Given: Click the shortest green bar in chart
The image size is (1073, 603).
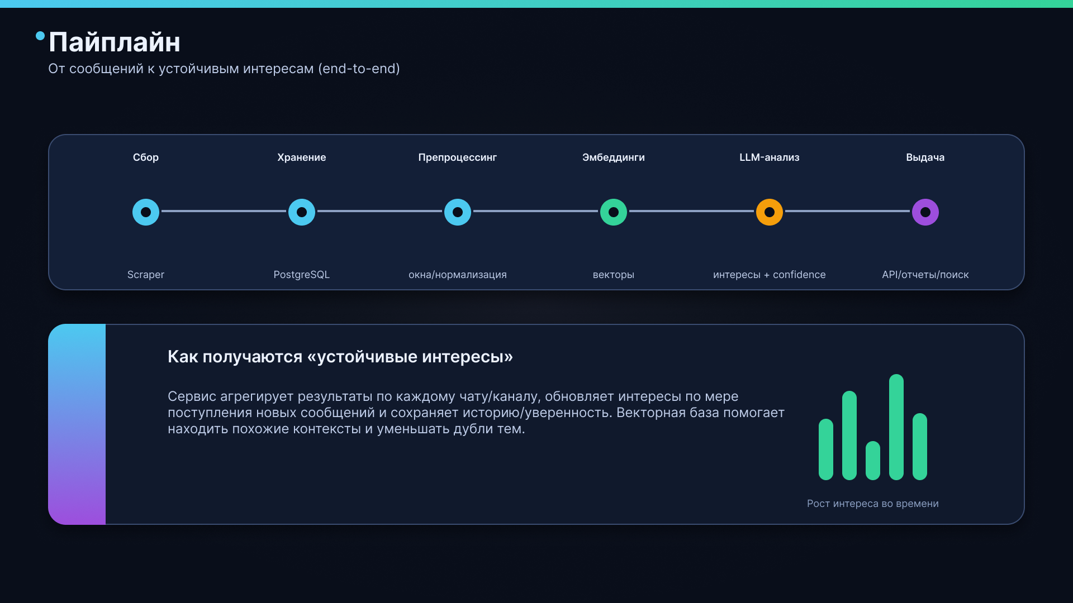Looking at the screenshot, I should click(x=873, y=461).
